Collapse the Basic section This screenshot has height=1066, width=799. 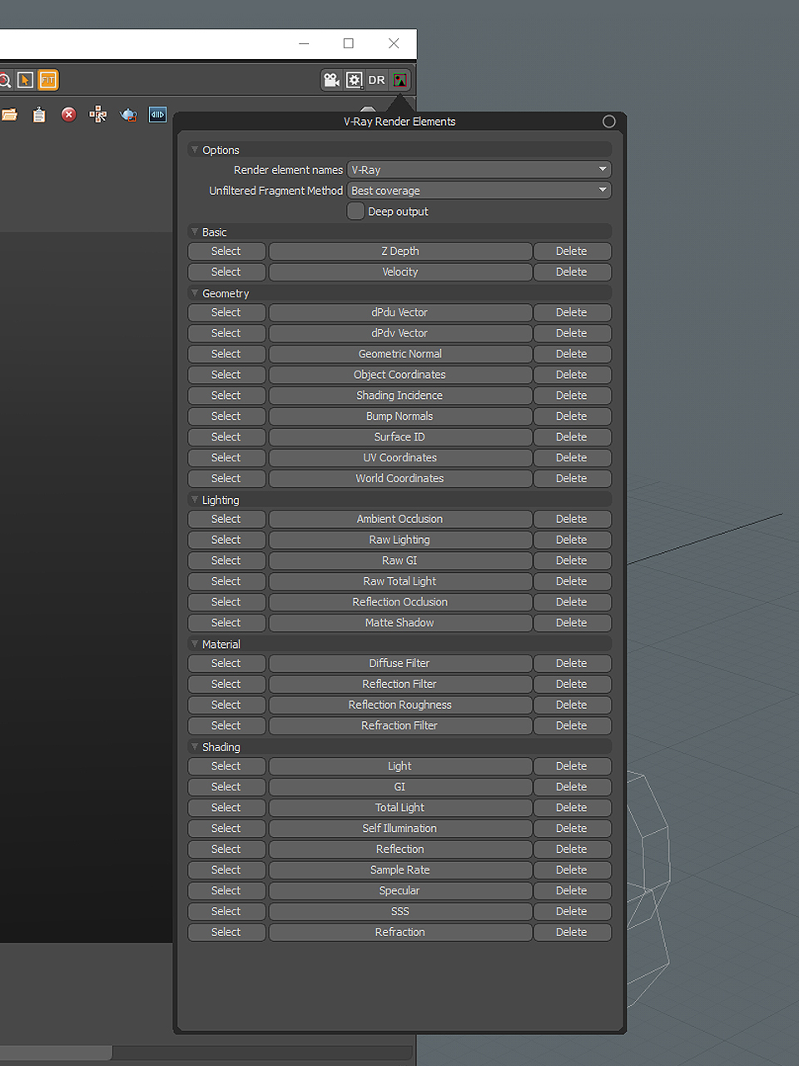(195, 232)
